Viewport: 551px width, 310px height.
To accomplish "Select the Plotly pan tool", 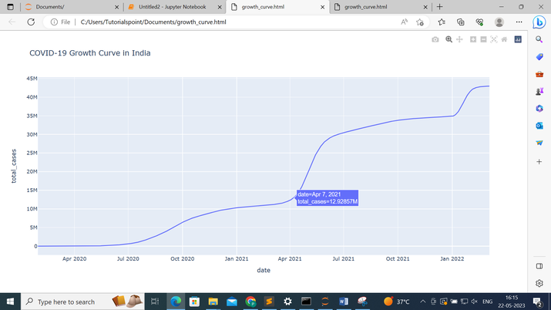I will click(x=459, y=39).
